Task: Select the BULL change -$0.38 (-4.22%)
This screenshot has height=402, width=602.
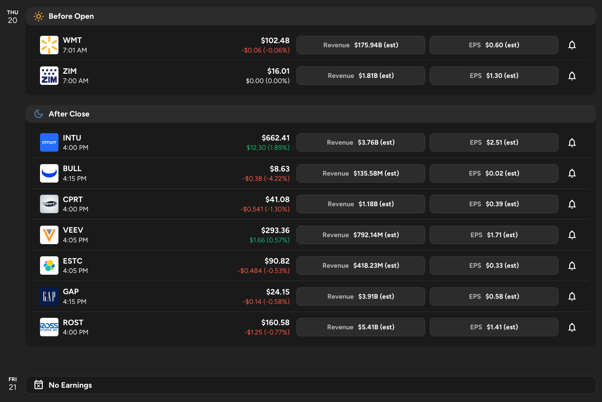Action: [x=266, y=178]
